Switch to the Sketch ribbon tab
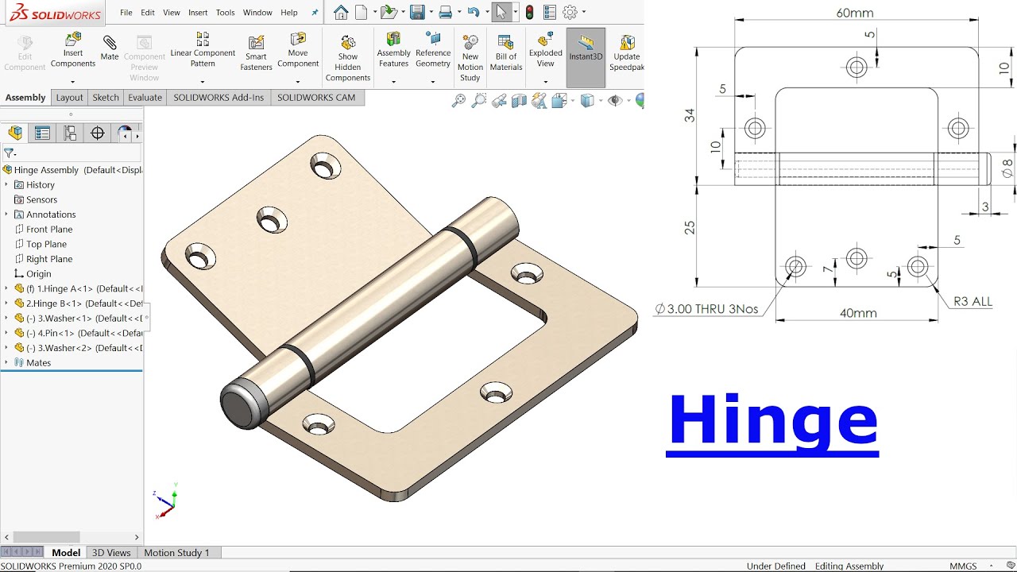The height and width of the screenshot is (572, 1017). coord(106,98)
